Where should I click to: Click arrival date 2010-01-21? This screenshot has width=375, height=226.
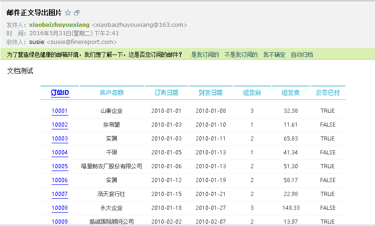[x=211, y=195]
